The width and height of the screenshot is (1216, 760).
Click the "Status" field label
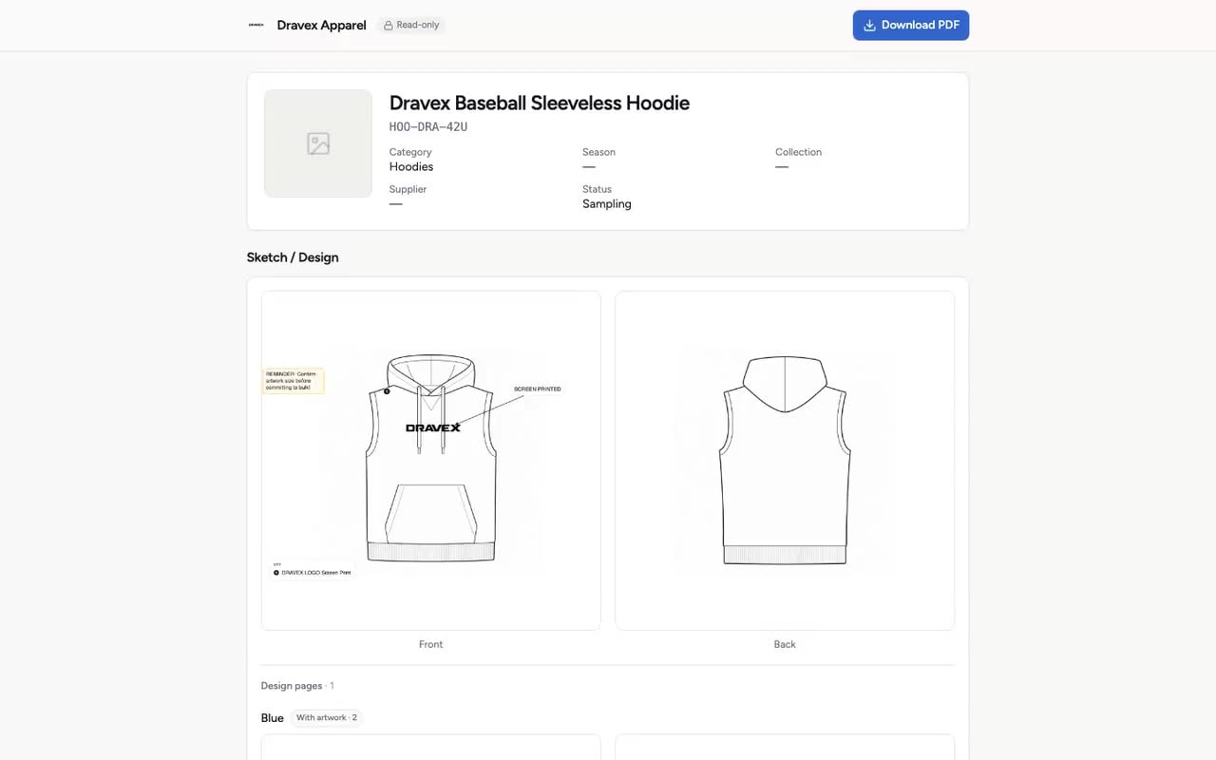pos(597,189)
